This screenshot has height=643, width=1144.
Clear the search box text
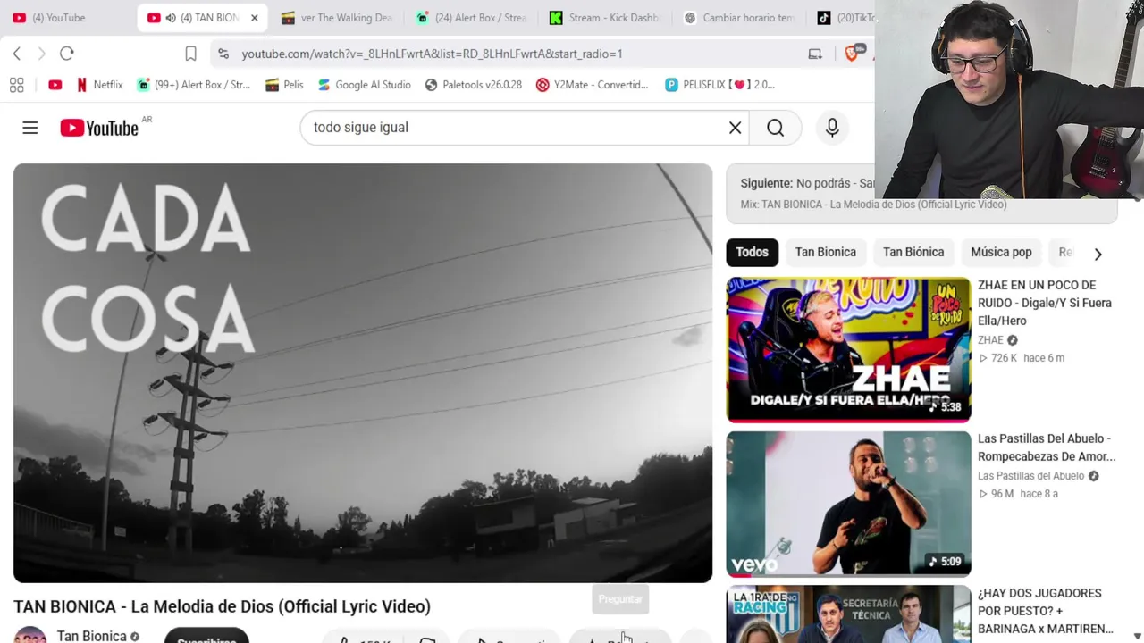(735, 128)
